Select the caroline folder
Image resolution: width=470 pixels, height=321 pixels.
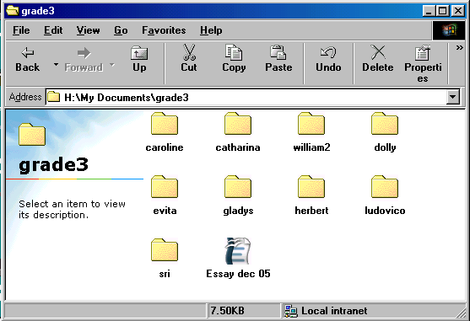165,132
